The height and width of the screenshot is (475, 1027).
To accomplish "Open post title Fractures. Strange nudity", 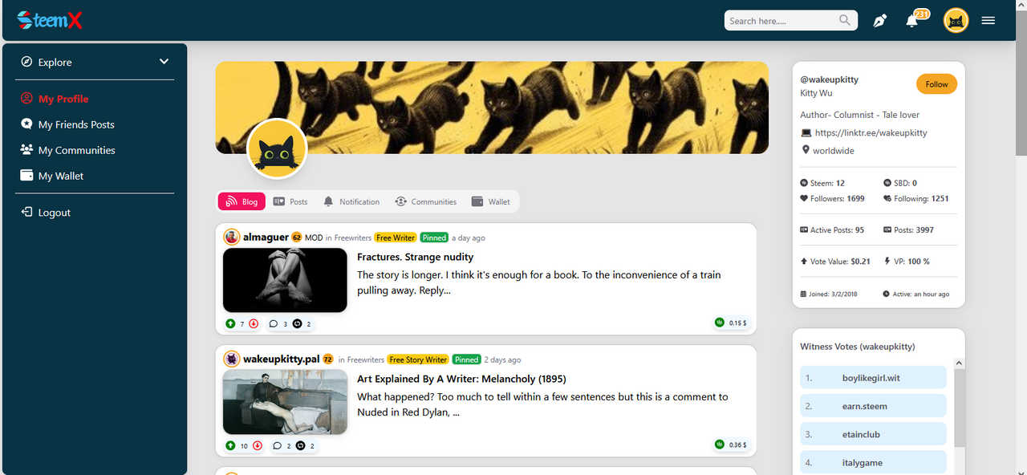I will pyautogui.click(x=415, y=257).
